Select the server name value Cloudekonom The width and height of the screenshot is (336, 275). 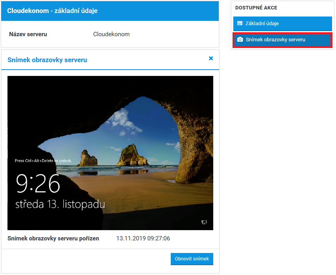111,34
